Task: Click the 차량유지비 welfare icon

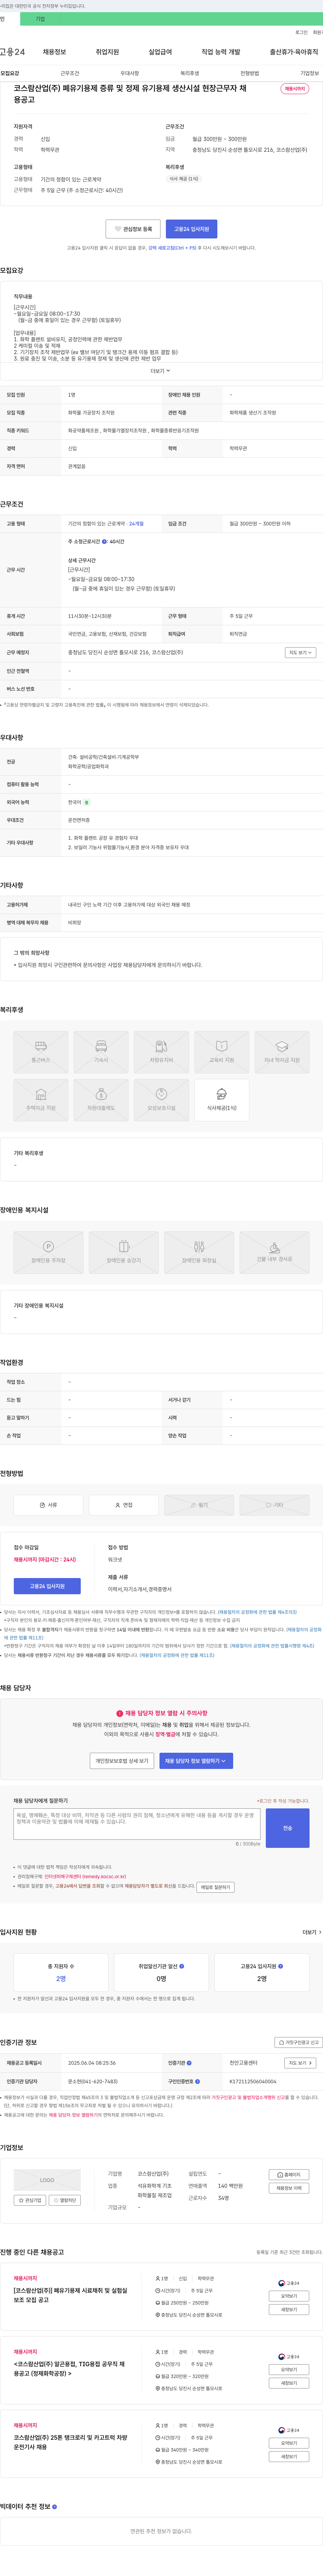Action: 161,1052
